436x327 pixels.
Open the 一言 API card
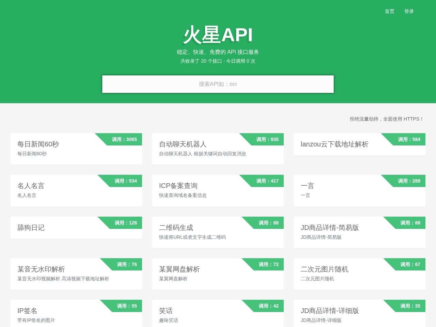pos(359,190)
